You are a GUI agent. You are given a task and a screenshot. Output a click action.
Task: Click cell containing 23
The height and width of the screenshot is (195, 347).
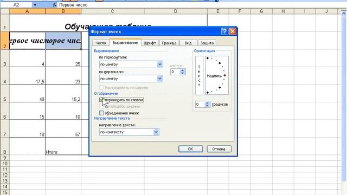point(63,76)
